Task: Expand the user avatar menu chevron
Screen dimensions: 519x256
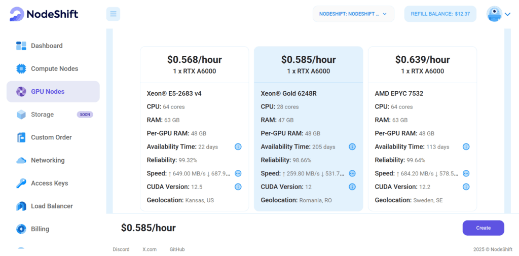Action: [508, 14]
